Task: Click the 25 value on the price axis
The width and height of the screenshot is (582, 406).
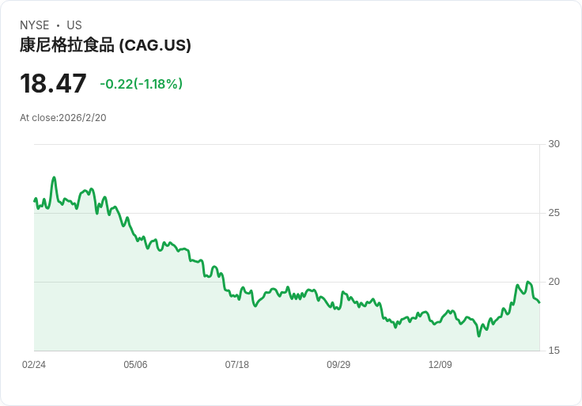Action: point(554,213)
